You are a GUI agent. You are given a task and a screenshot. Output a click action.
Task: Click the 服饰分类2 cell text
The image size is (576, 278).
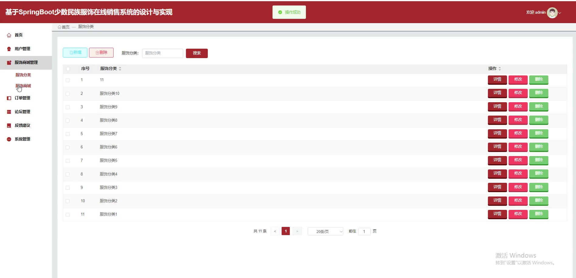[108, 201]
